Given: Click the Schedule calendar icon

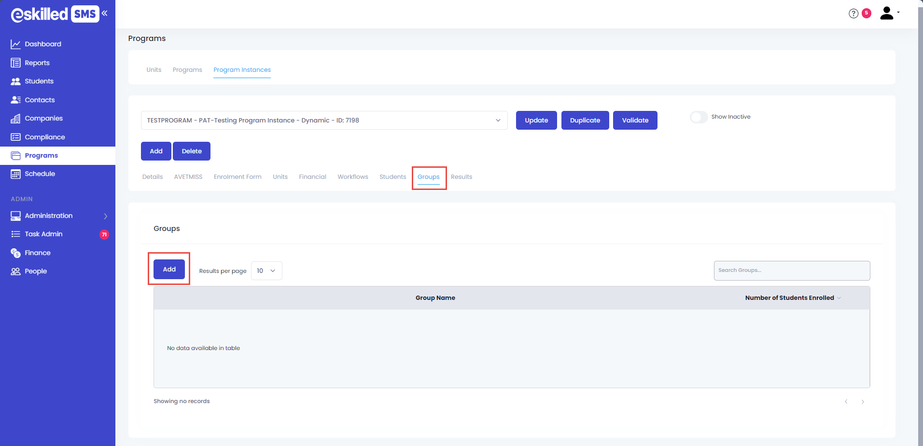Looking at the screenshot, I should coord(15,174).
